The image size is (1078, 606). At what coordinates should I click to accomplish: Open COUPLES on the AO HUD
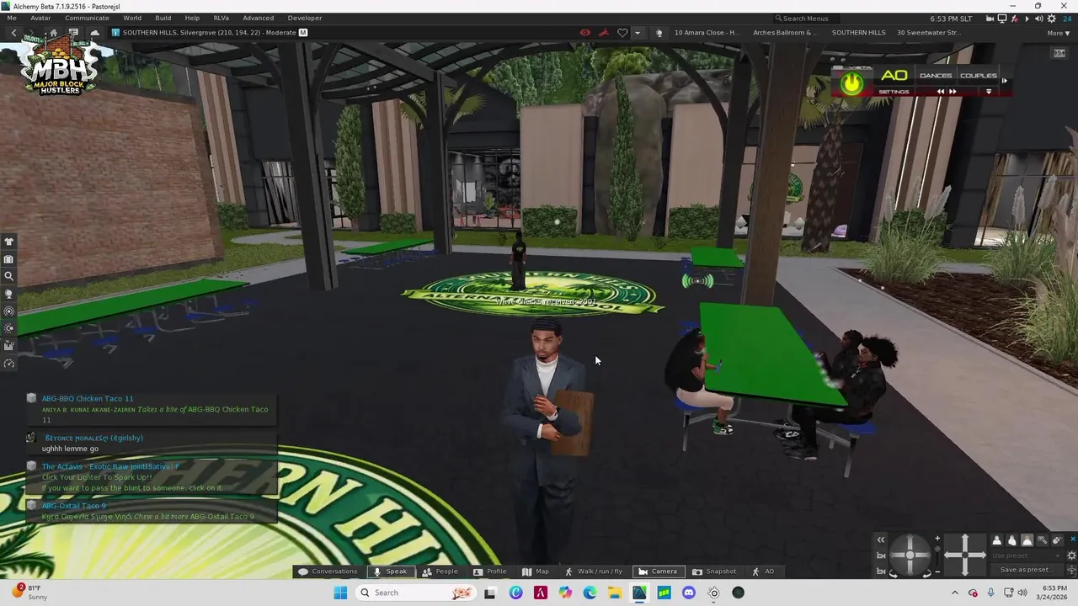979,76
